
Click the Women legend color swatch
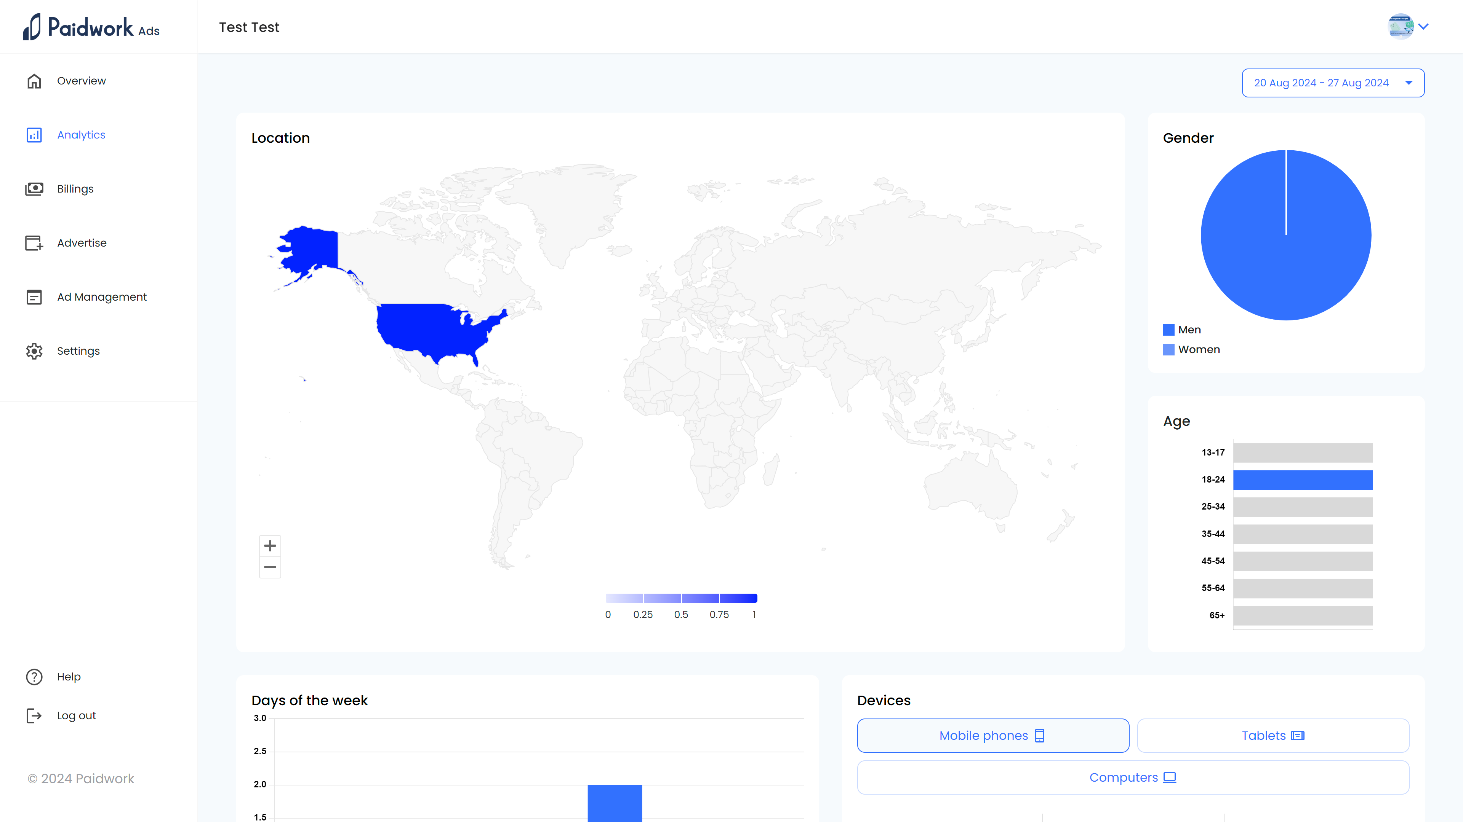tap(1169, 349)
